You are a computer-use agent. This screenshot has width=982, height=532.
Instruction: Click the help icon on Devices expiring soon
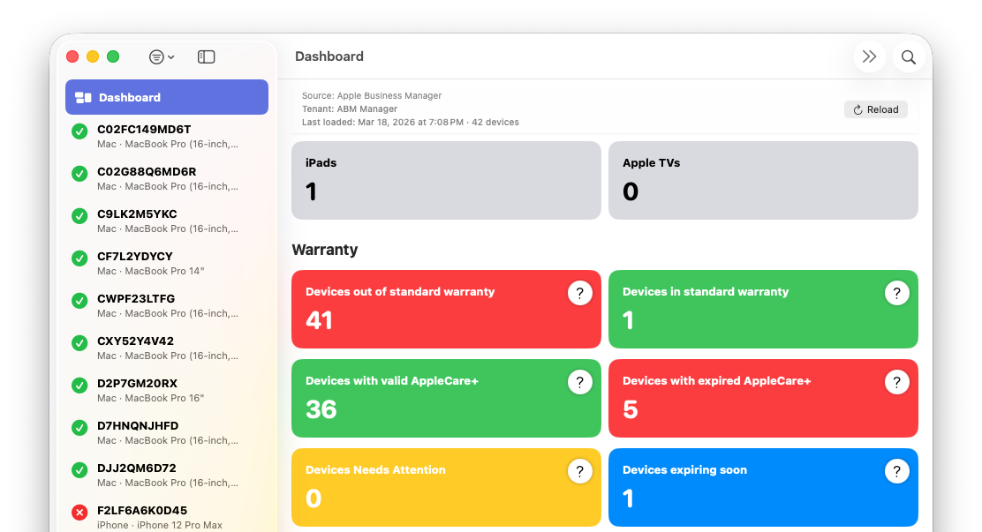point(897,470)
